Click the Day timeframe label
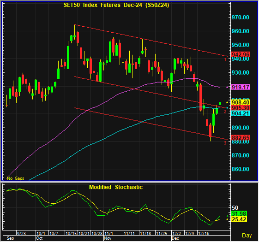The height and width of the screenshot is (242, 259). tap(247, 236)
